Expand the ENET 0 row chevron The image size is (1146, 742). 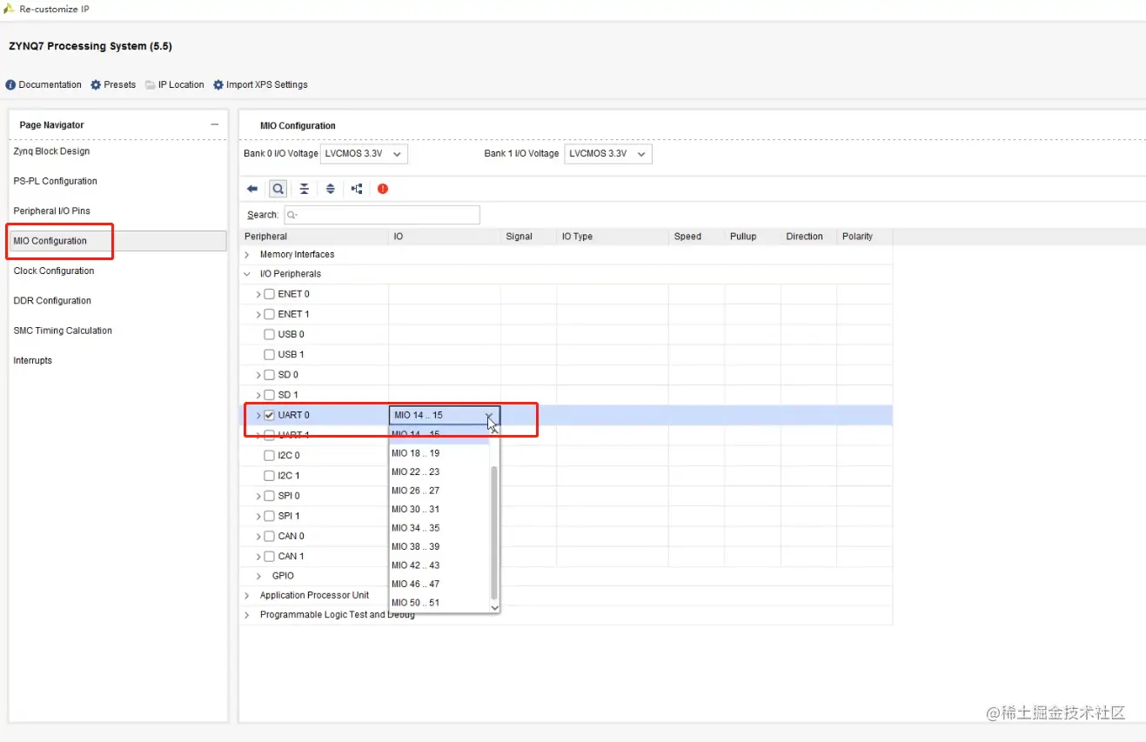click(258, 294)
